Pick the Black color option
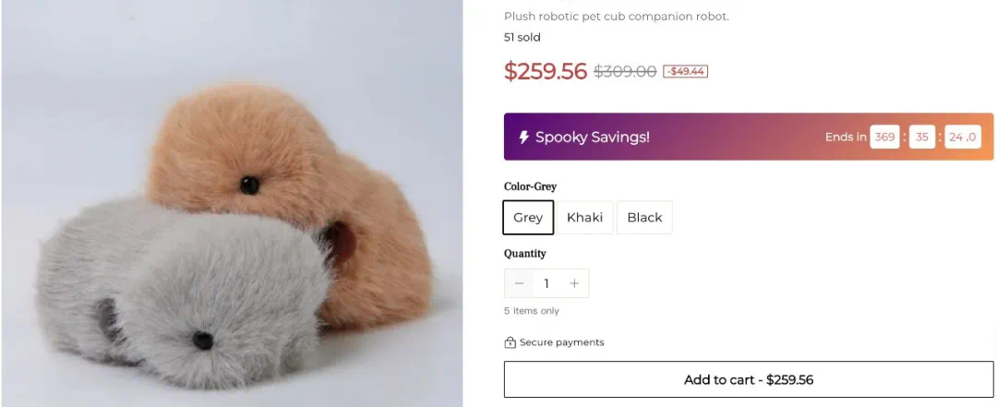Image resolution: width=997 pixels, height=407 pixels. [x=644, y=218]
